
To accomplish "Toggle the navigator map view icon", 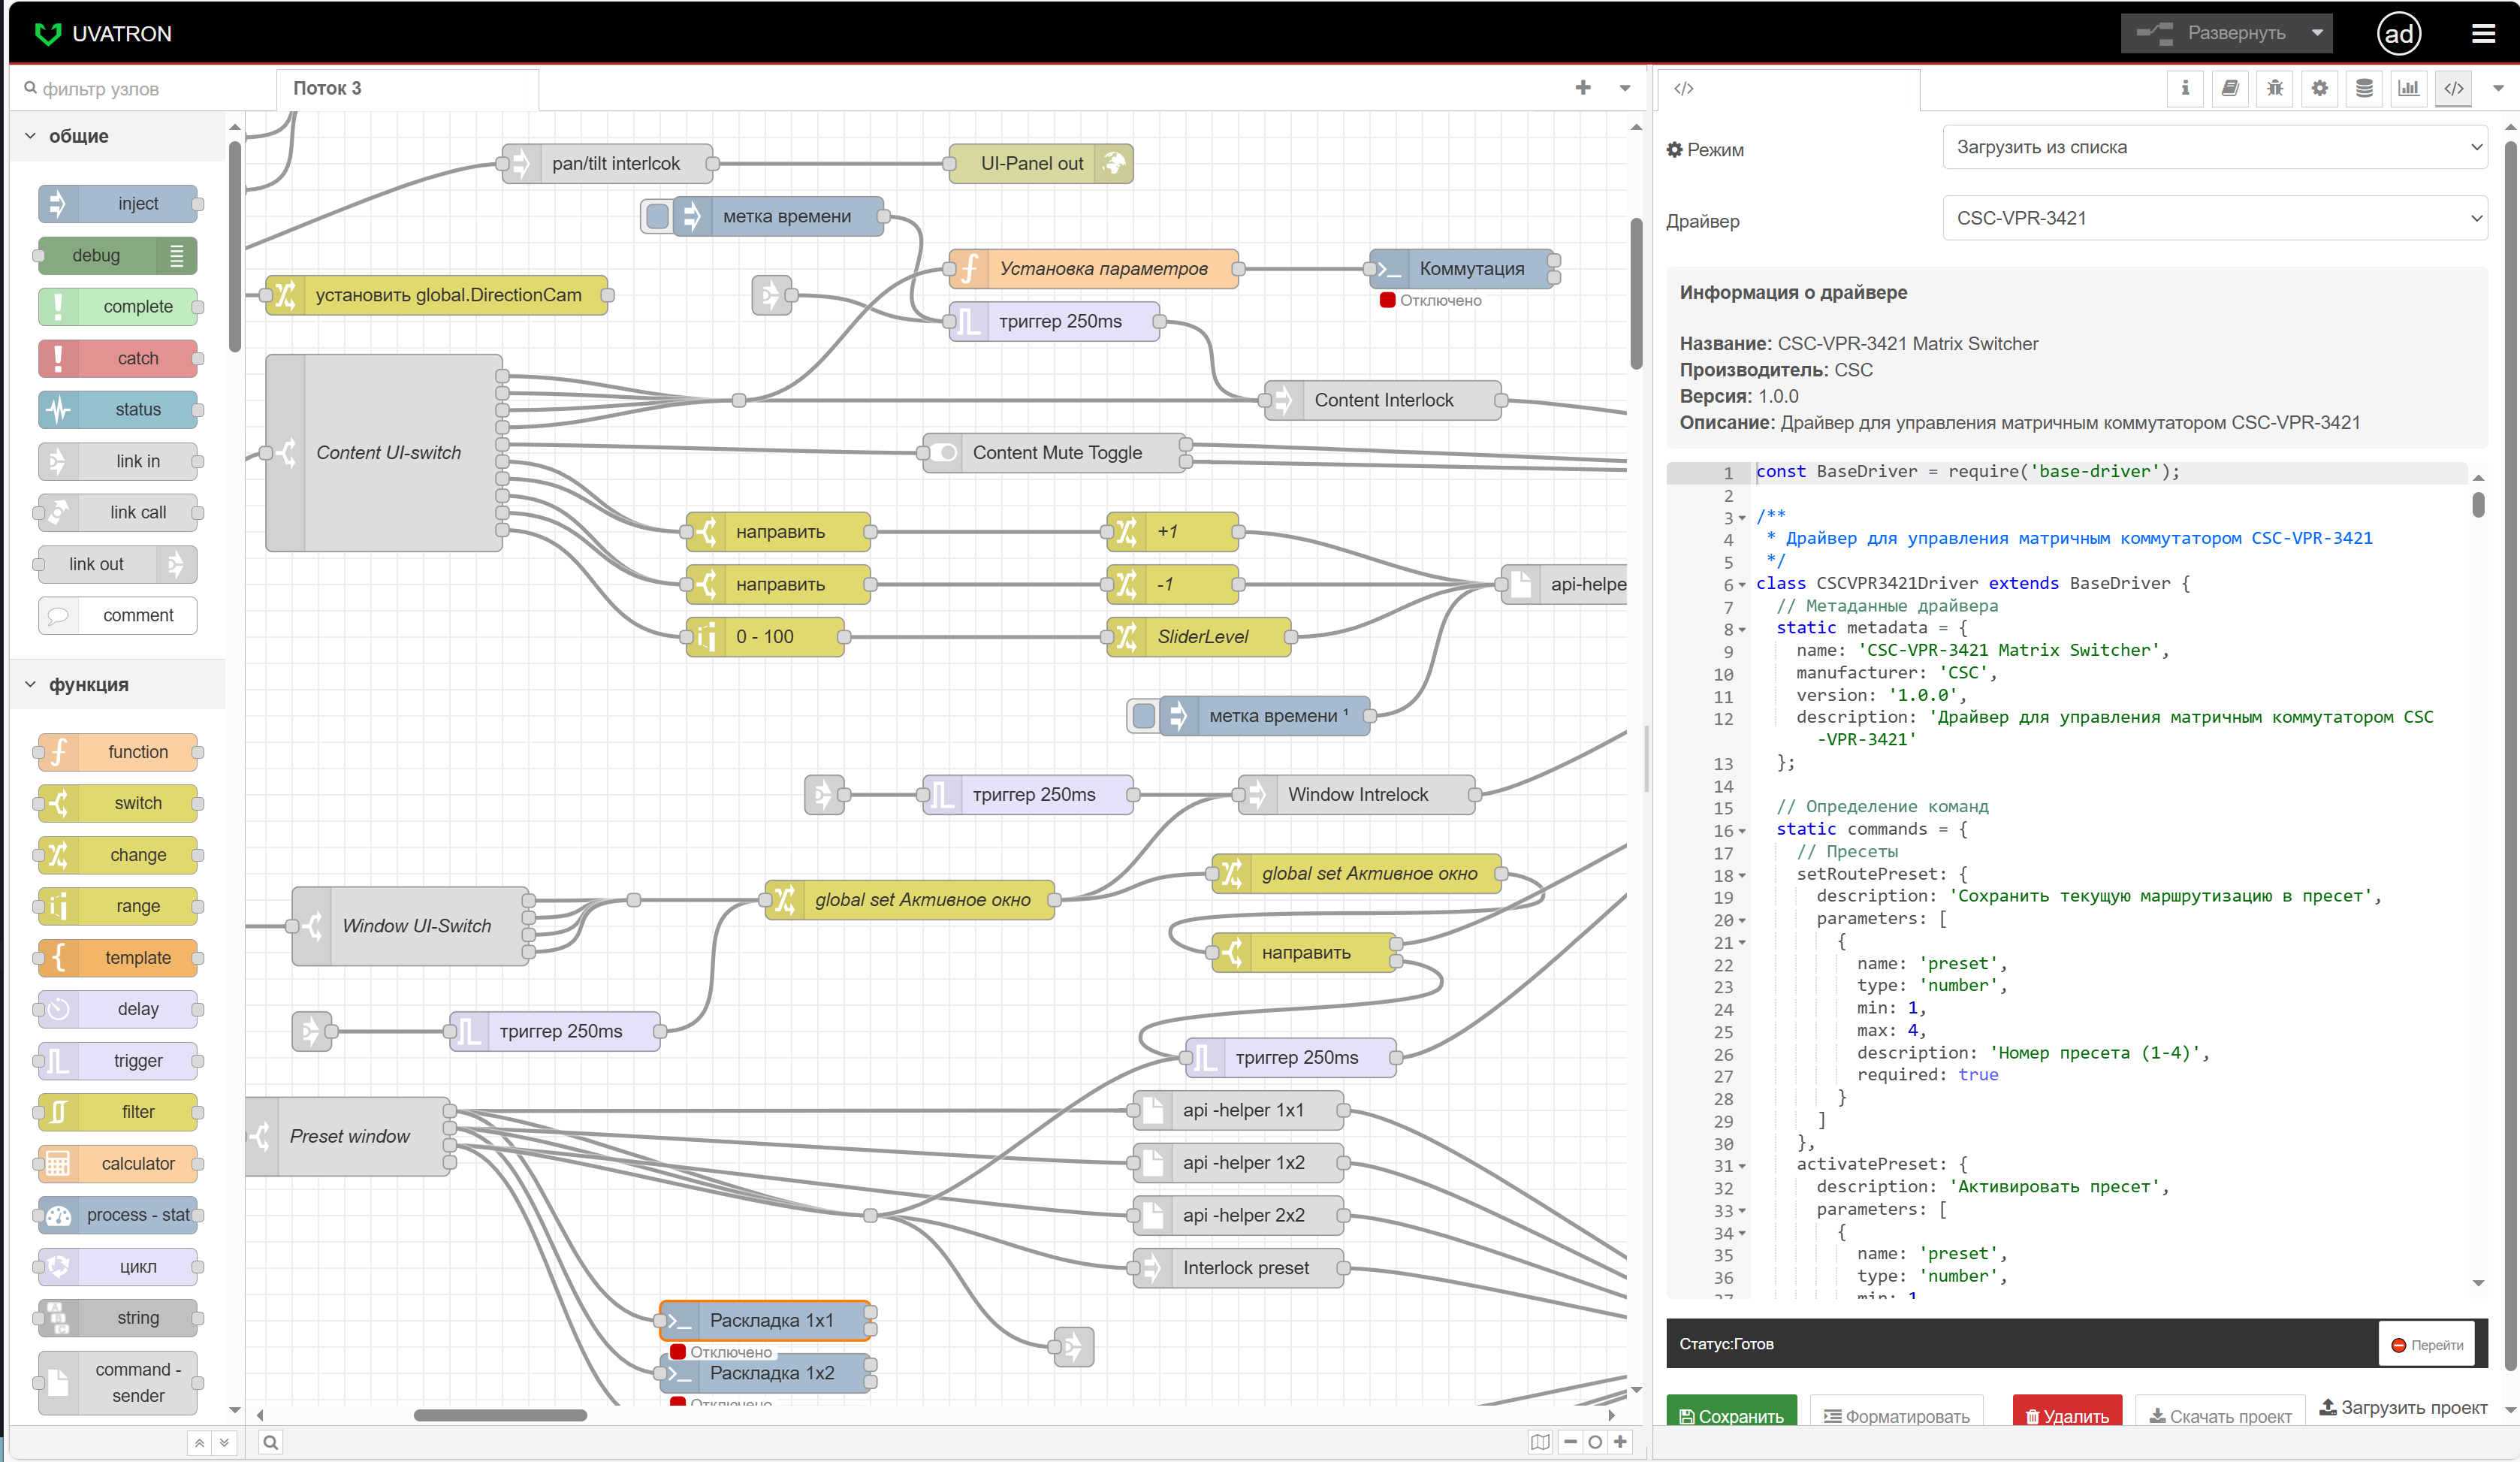I will [x=1540, y=1442].
